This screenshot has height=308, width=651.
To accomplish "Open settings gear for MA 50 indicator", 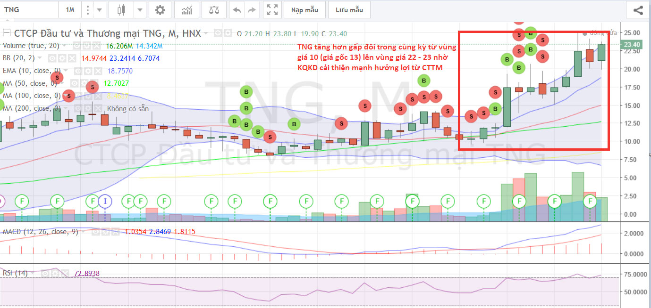I will (x=85, y=83).
